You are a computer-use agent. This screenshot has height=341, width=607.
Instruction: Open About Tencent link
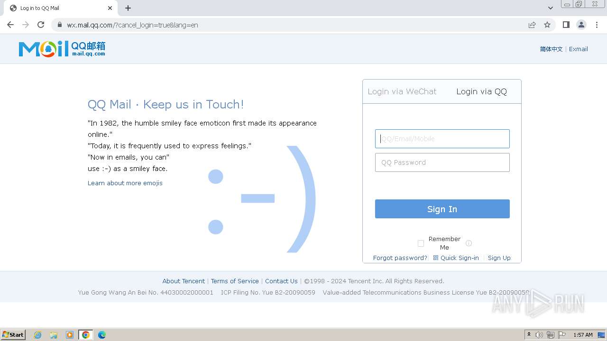click(x=184, y=281)
